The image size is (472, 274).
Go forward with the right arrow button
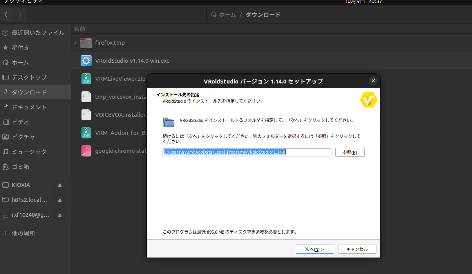pos(20,15)
